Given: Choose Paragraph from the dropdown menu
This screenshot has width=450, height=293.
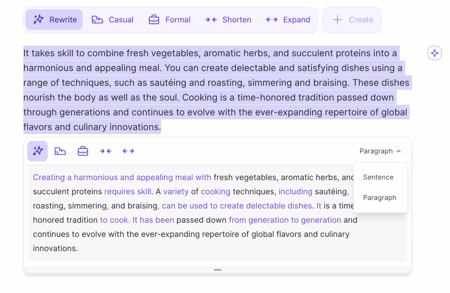Looking at the screenshot, I should pyautogui.click(x=379, y=198).
